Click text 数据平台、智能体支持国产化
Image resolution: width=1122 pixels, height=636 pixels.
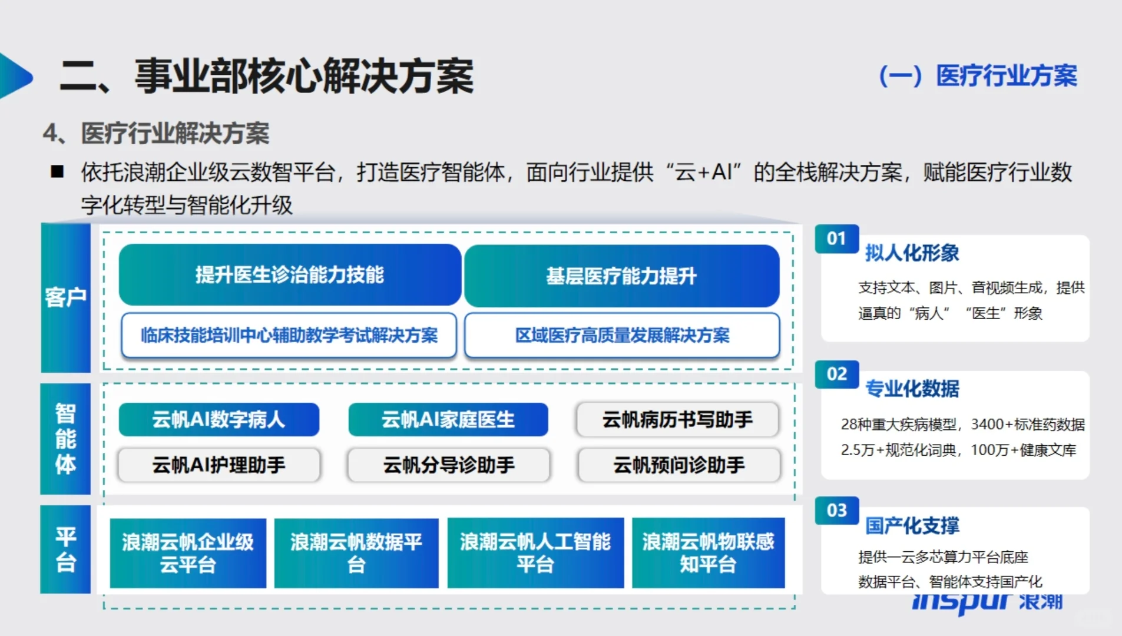click(950, 582)
